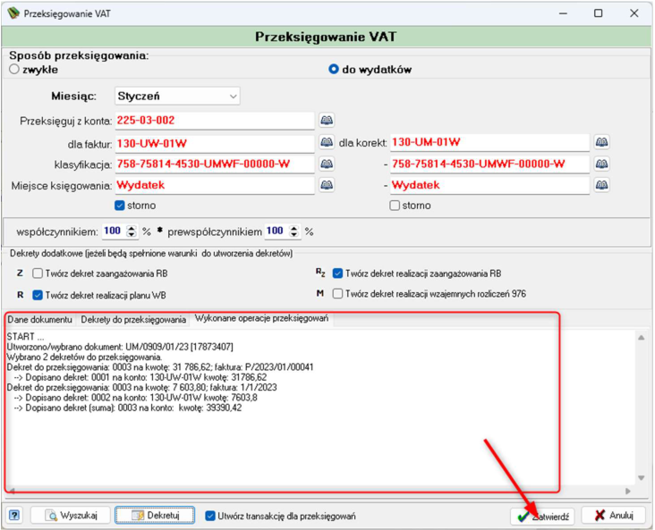
Task: Uncheck the left storno checkbox
Action: 120,206
